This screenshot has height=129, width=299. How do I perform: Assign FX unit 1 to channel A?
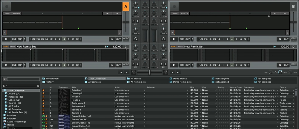click(x=134, y=21)
